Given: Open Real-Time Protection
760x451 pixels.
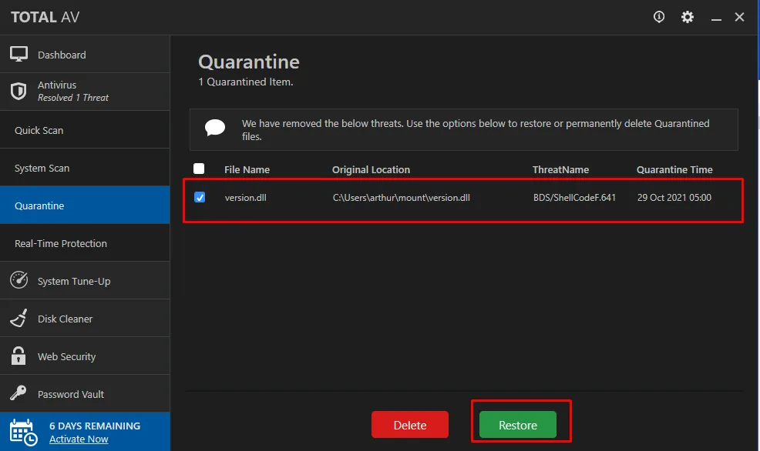Looking at the screenshot, I should pos(85,243).
